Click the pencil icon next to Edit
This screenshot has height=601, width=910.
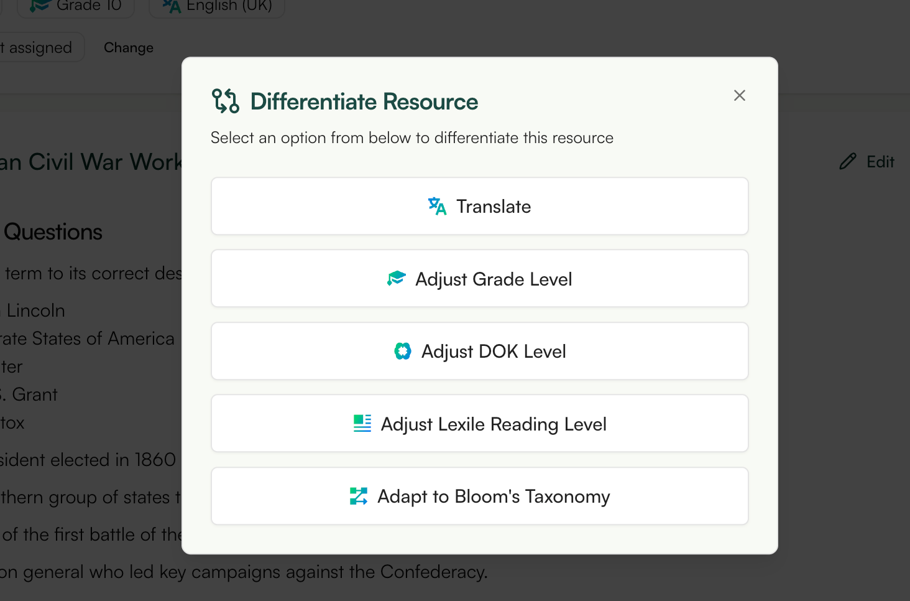(847, 161)
